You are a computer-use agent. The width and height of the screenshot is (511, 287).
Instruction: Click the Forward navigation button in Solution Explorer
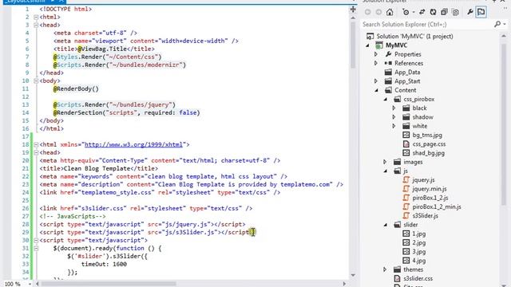click(378, 13)
